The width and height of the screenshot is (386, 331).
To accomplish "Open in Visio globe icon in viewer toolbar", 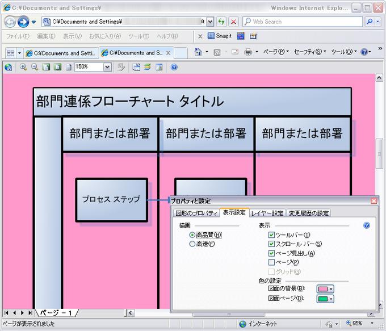I will (9, 67).
